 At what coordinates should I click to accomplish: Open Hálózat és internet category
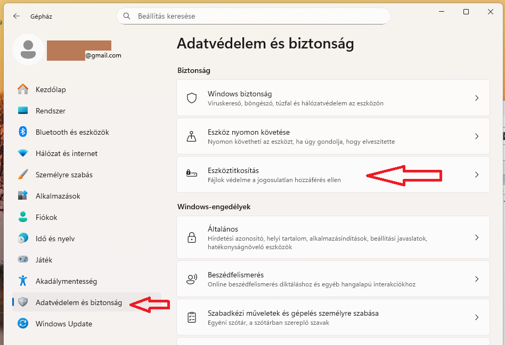pyautogui.click(x=87, y=153)
